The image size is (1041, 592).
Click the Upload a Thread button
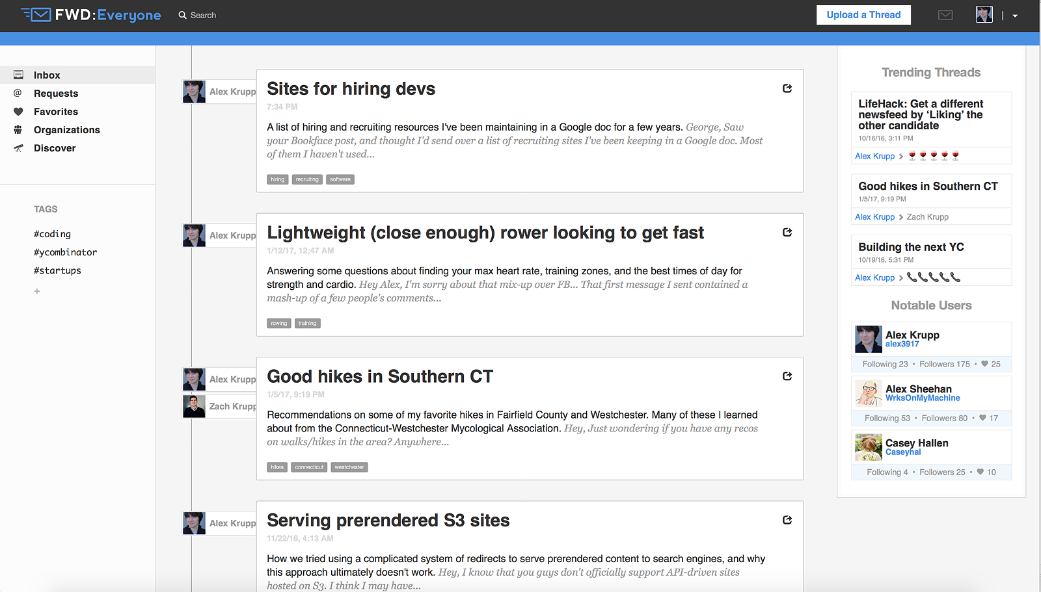(x=863, y=15)
